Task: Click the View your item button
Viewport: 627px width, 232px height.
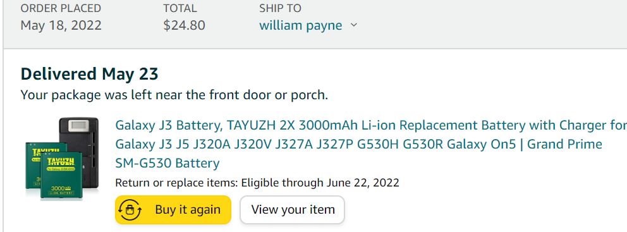Action: (292, 210)
